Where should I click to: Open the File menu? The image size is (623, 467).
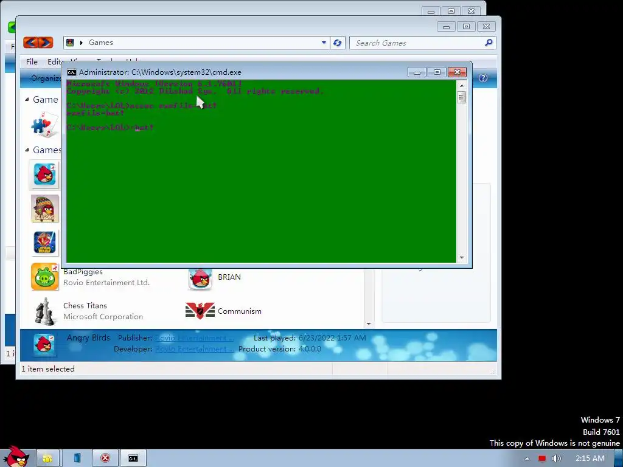point(32,61)
